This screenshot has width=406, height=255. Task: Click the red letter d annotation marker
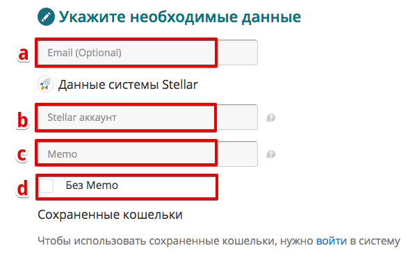[22, 188]
